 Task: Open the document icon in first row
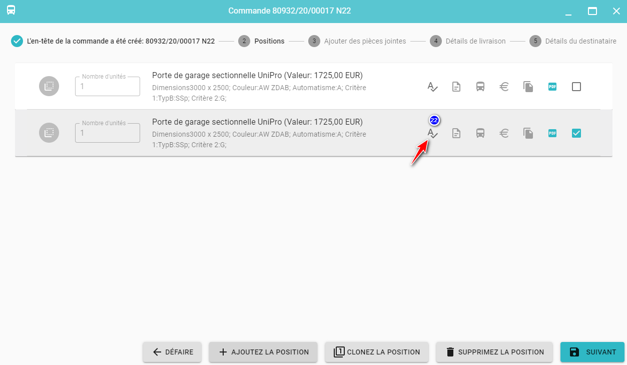click(x=456, y=87)
